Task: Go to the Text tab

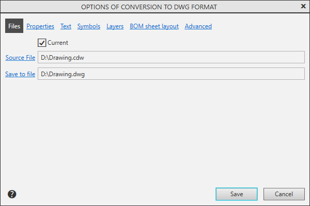Action: coord(66,26)
